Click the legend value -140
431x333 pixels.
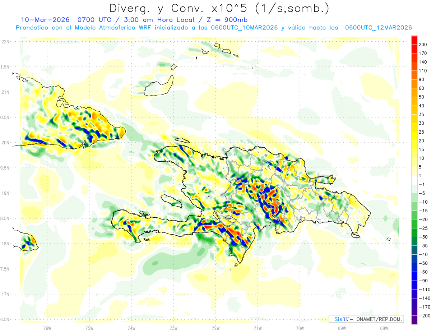click(x=424, y=298)
